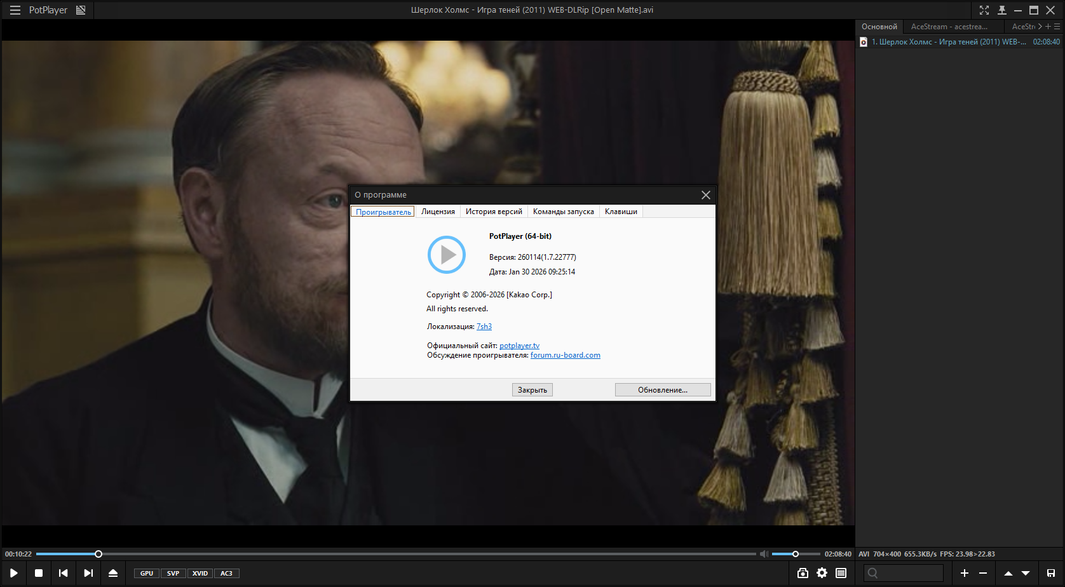1065x587 pixels.
Task: Toggle the SVP indicator button
Action: click(x=173, y=573)
